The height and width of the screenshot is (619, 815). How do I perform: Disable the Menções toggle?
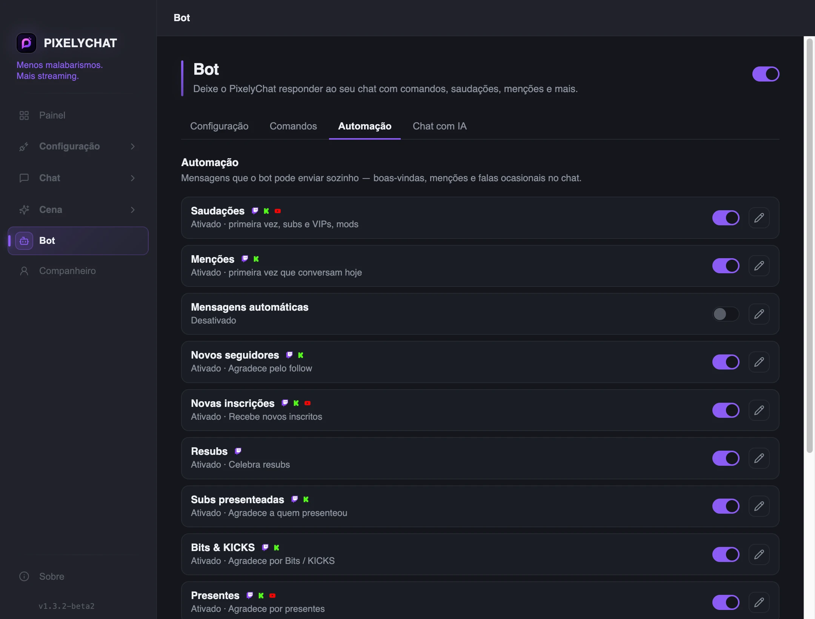[726, 266]
